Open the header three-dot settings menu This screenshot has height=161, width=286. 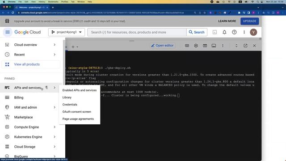[x=244, y=32]
